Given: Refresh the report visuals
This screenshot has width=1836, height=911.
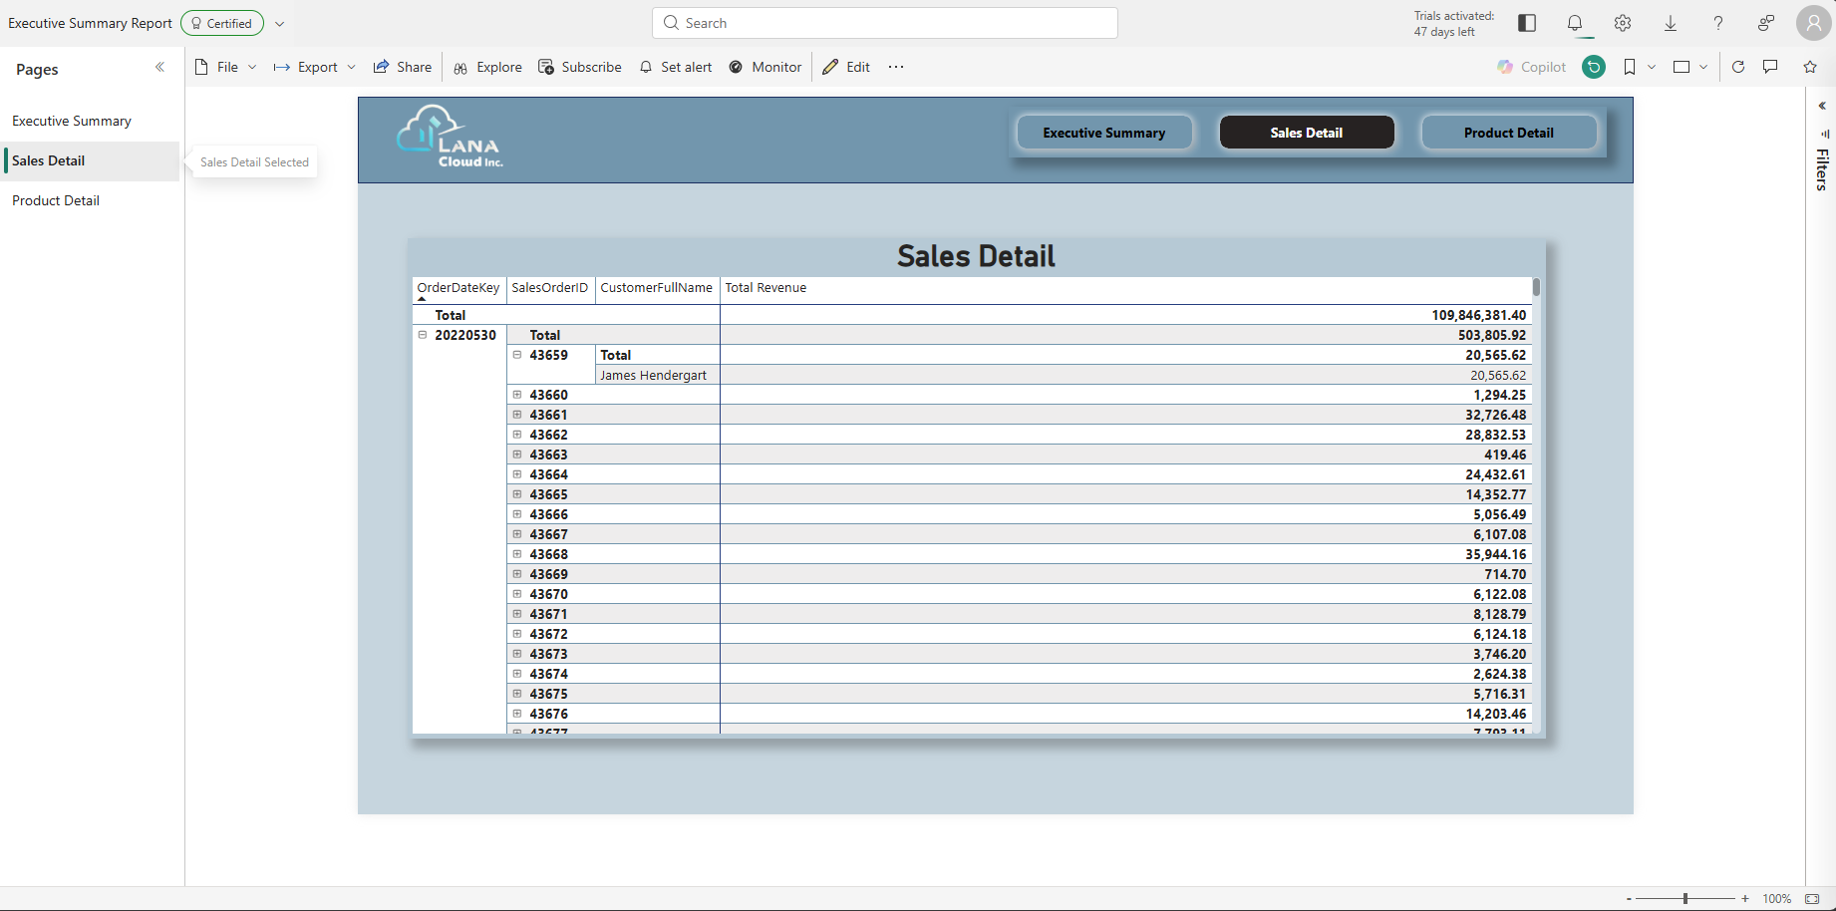Looking at the screenshot, I should (x=1738, y=67).
